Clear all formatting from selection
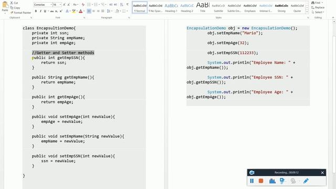 [83, 5]
